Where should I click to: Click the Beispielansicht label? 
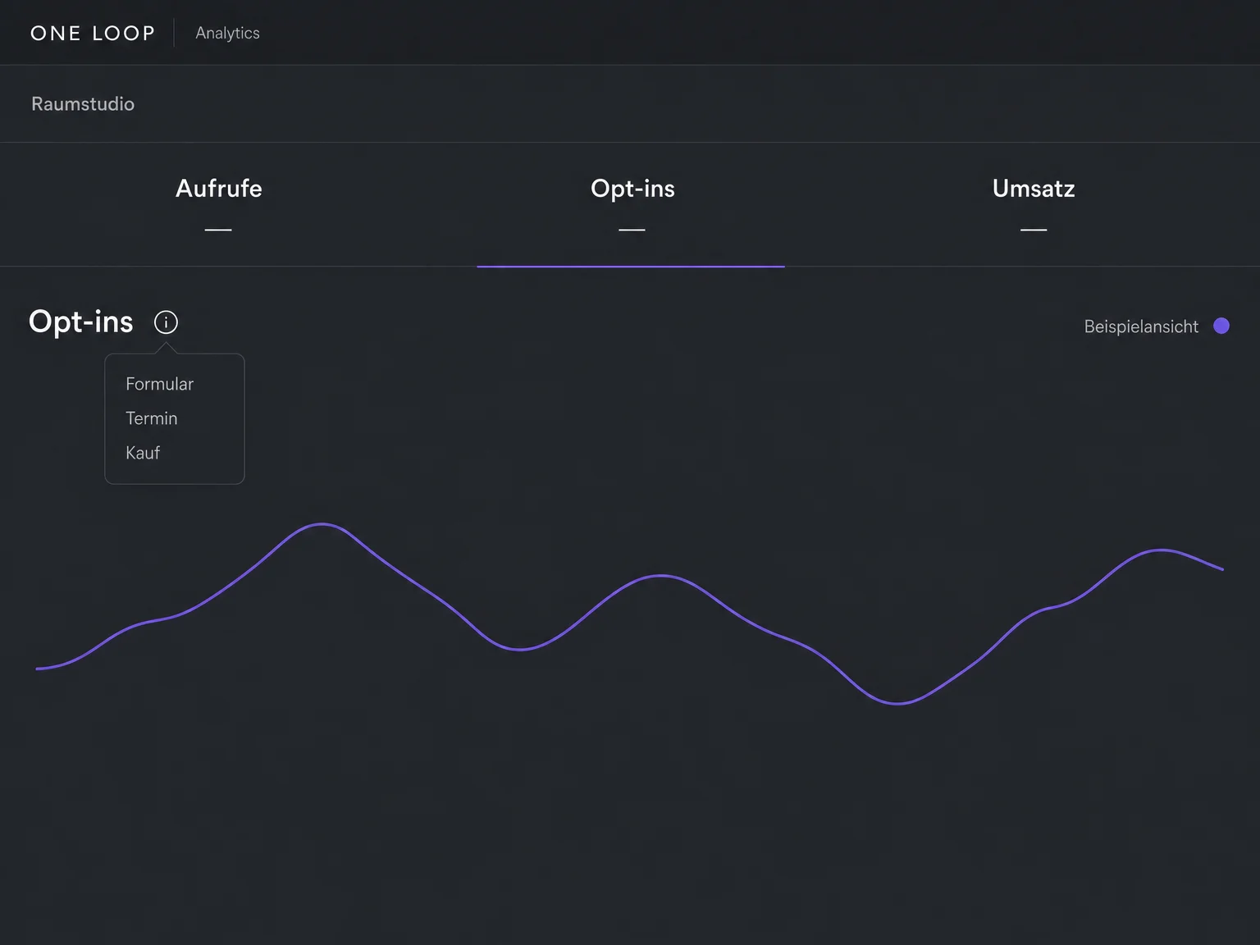tap(1141, 326)
